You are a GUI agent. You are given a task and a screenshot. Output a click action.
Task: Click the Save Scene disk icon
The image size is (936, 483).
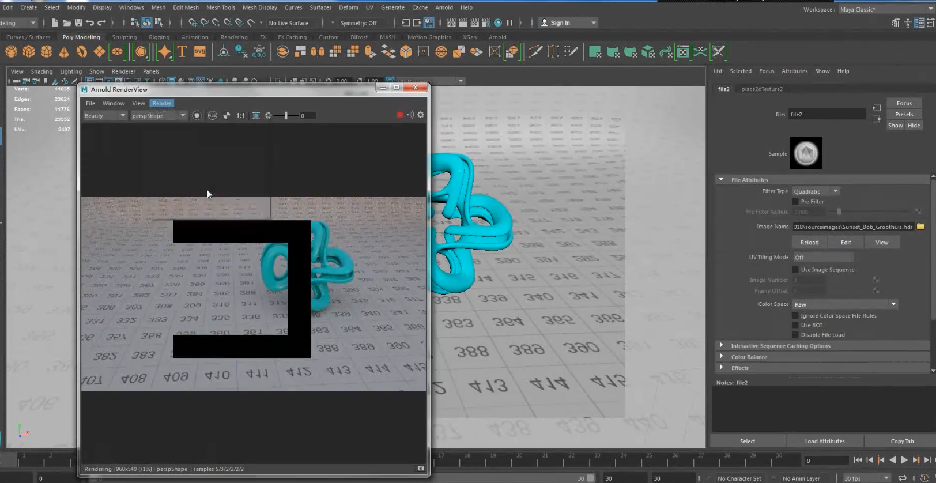coord(78,22)
